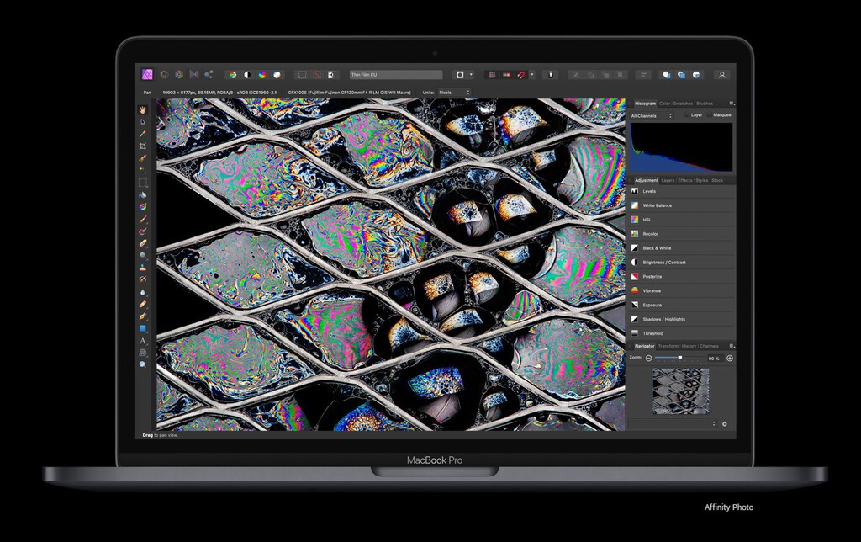Toggle the snapping magnet button
The height and width of the screenshot is (542, 861).
521,74
